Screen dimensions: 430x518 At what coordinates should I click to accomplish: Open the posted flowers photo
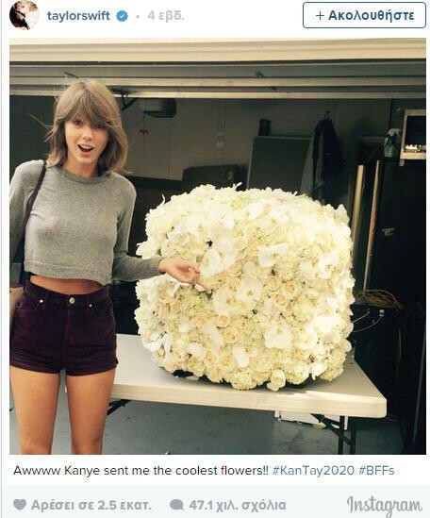(218, 246)
